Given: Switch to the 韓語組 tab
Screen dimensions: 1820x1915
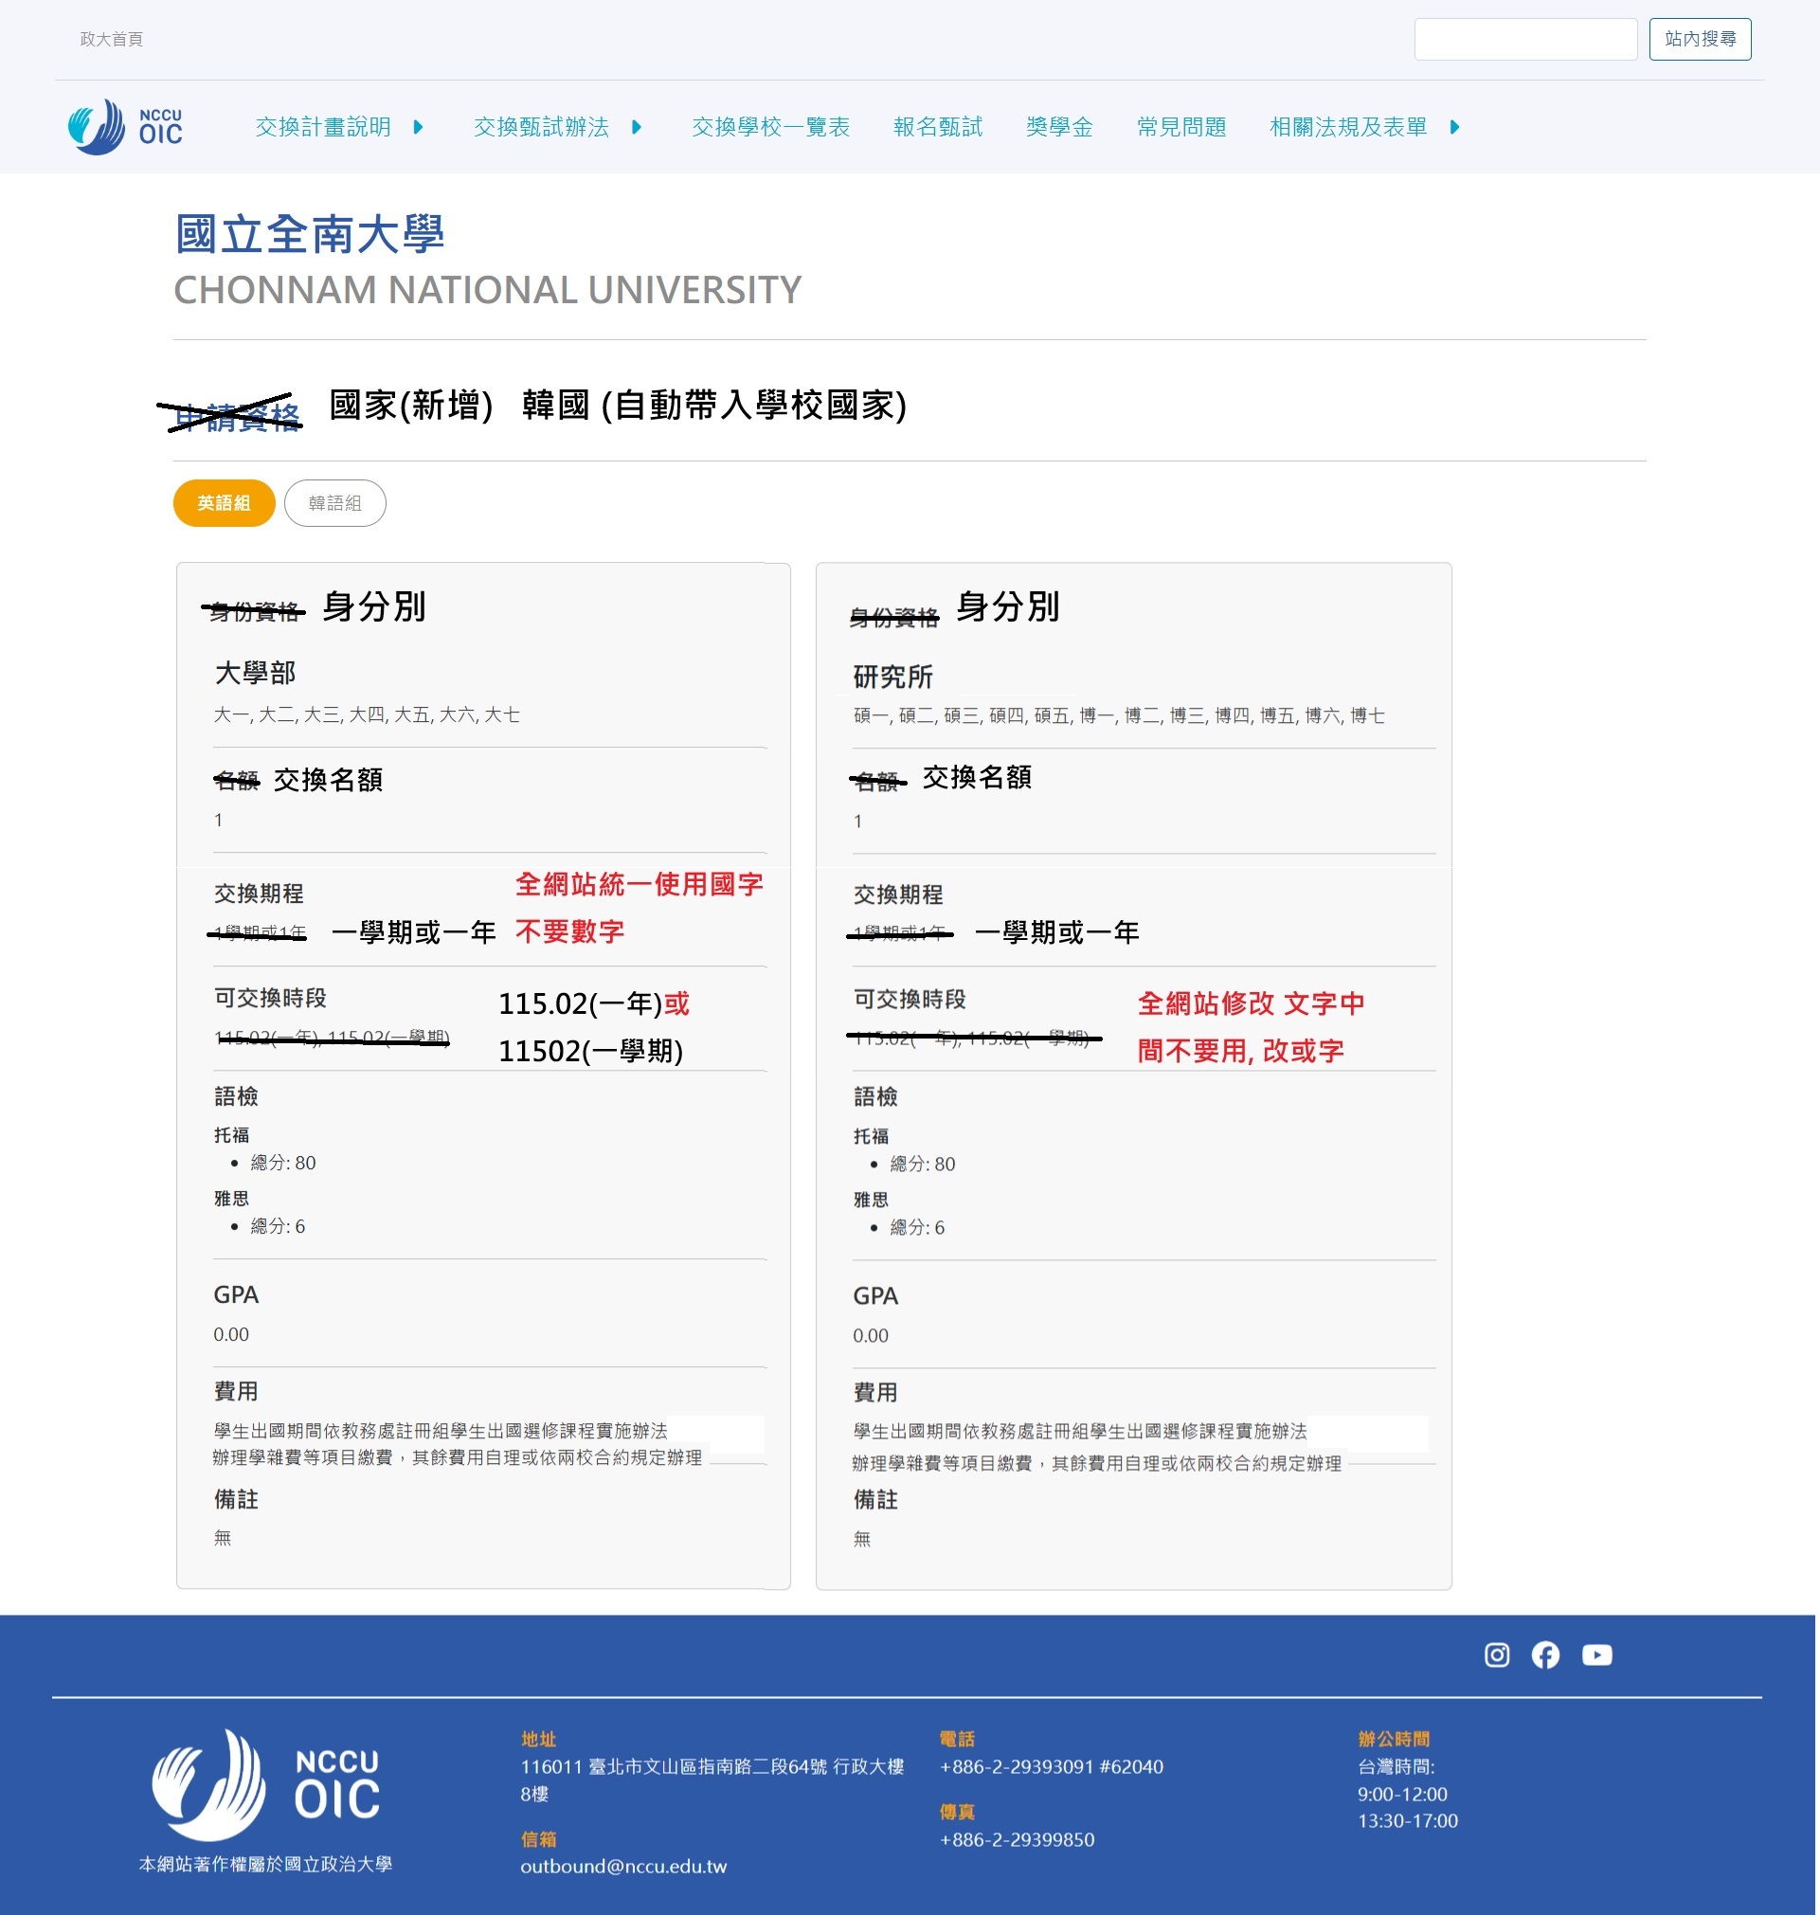Looking at the screenshot, I should pyautogui.click(x=334, y=503).
